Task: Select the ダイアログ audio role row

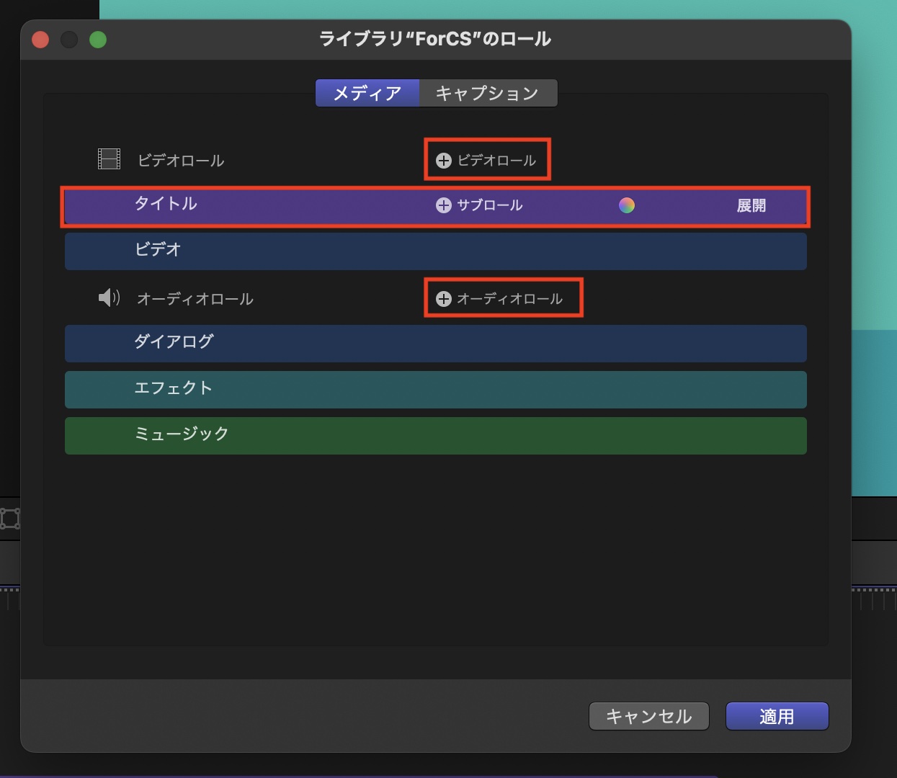Action: pyautogui.click(x=435, y=344)
